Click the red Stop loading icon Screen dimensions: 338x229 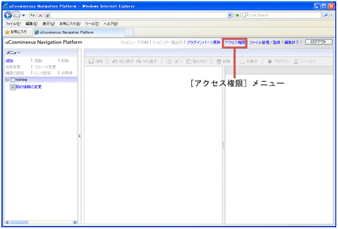tap(40, 15)
